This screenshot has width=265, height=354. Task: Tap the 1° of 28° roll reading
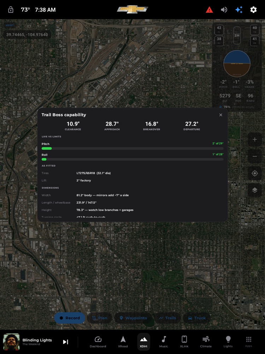pyautogui.click(x=218, y=154)
